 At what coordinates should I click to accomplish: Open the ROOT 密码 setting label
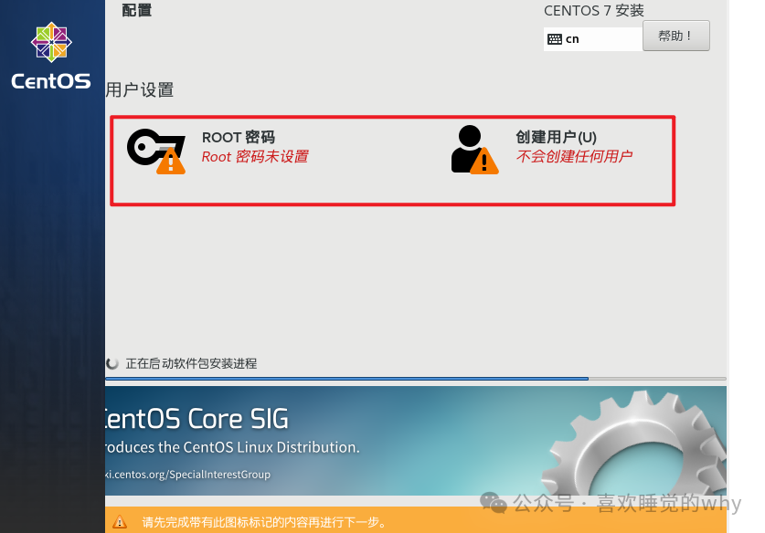pyautogui.click(x=238, y=138)
